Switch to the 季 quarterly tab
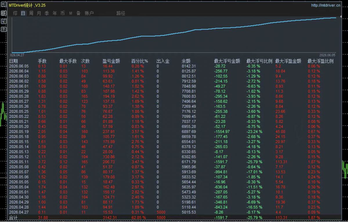The width and height of the screenshot is (348, 222). (47, 13)
